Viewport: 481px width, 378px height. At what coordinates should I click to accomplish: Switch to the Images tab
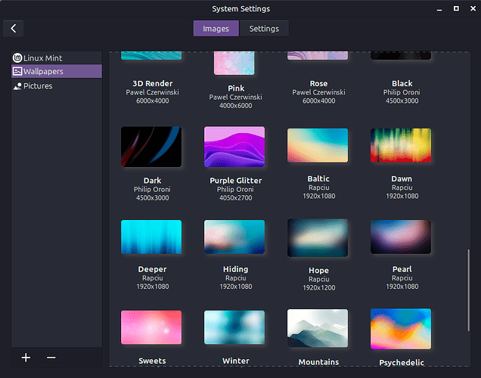point(216,29)
